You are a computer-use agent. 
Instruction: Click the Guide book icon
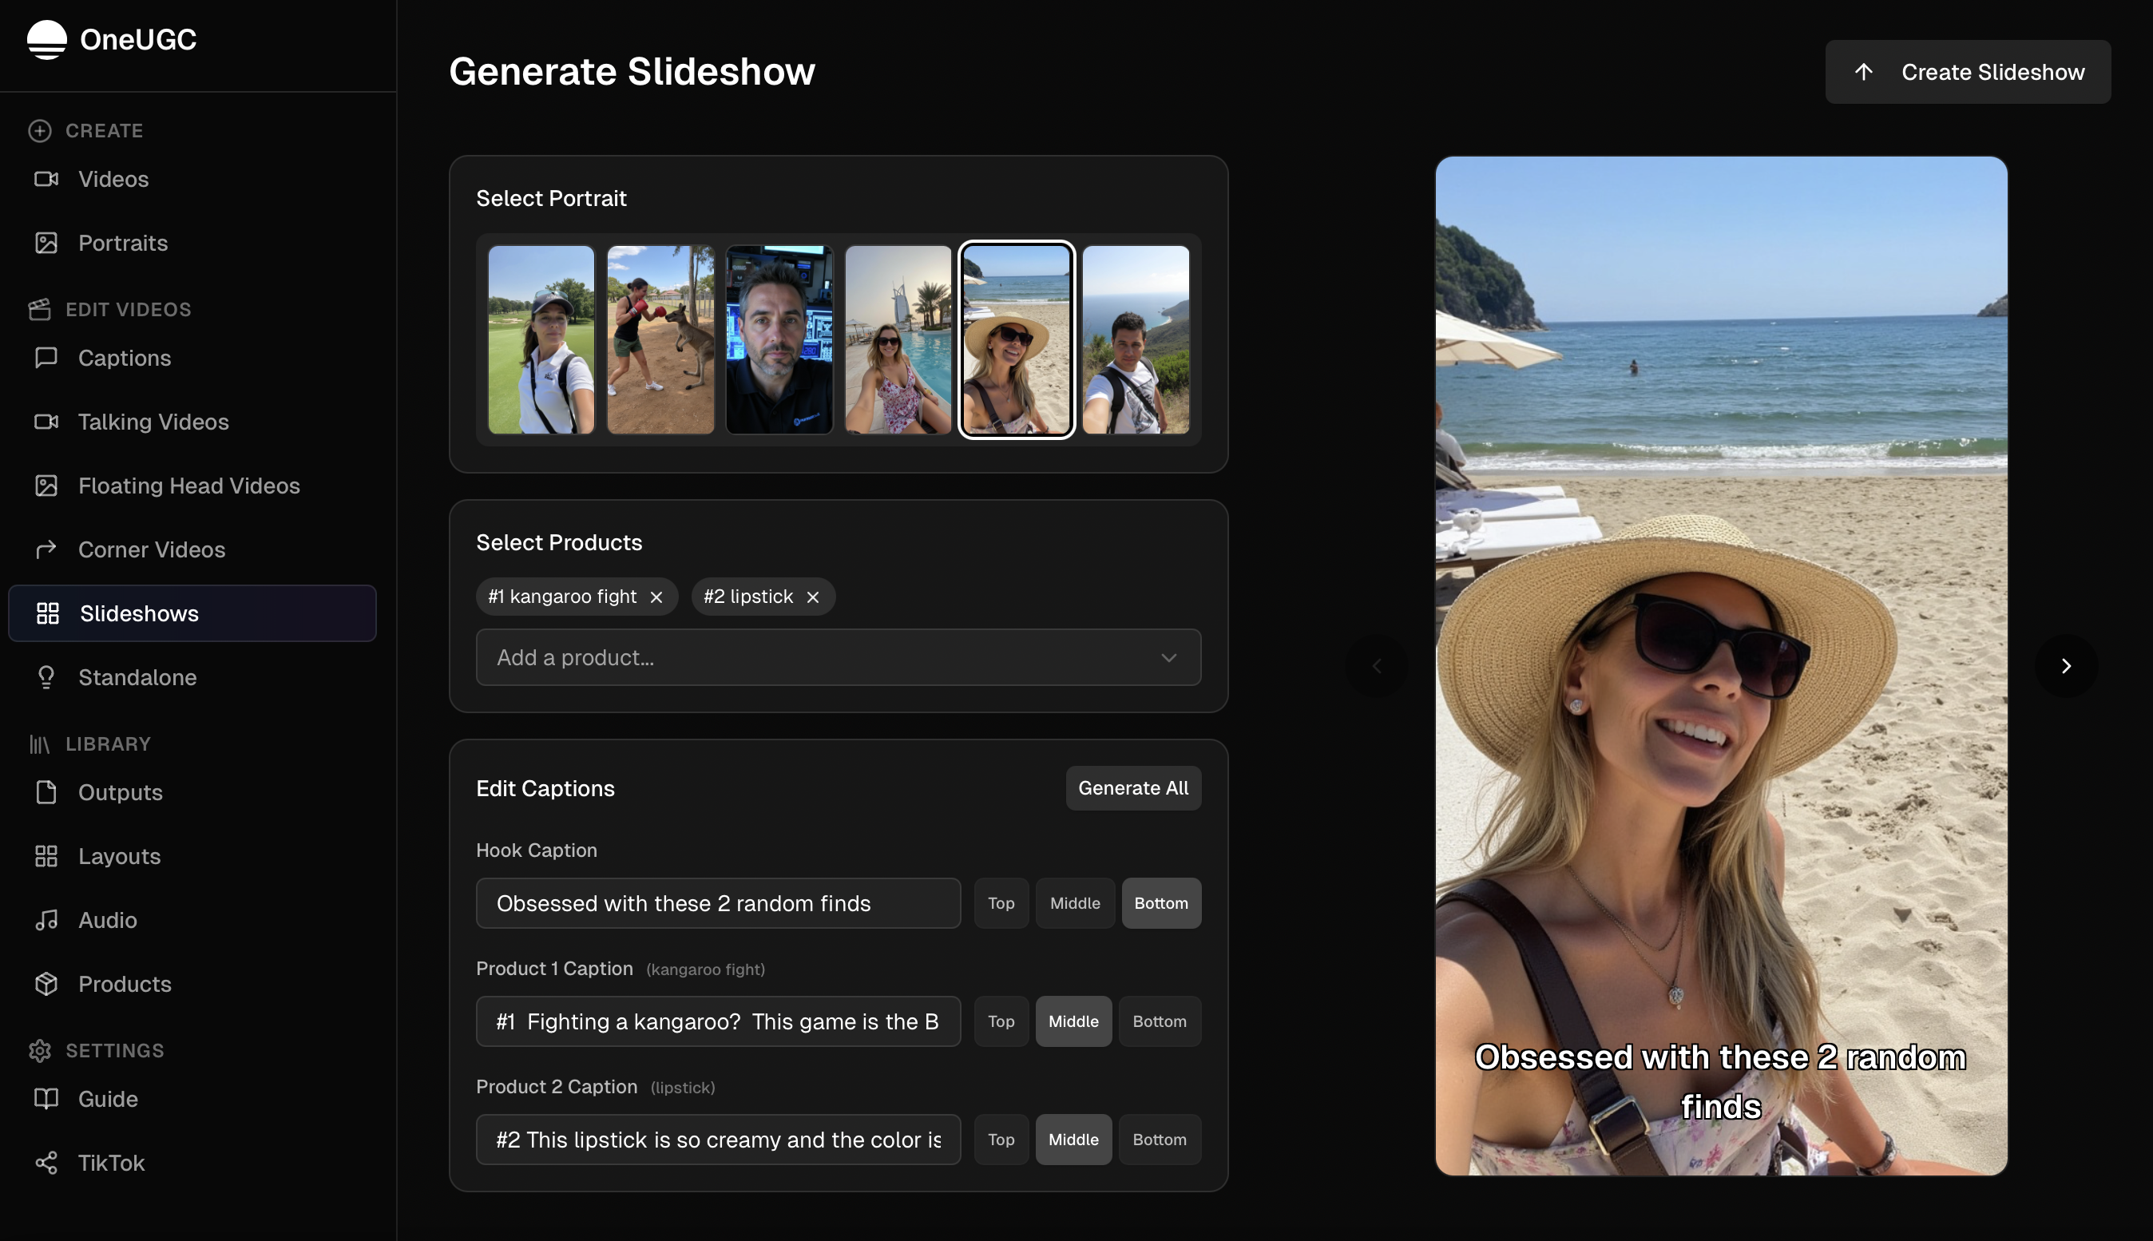point(46,1100)
